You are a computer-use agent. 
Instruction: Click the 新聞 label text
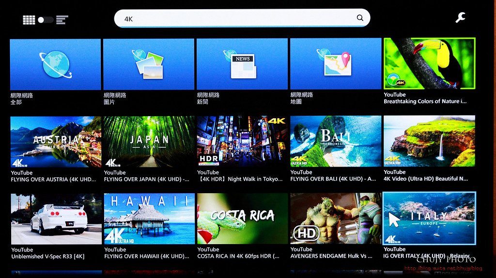point(202,102)
